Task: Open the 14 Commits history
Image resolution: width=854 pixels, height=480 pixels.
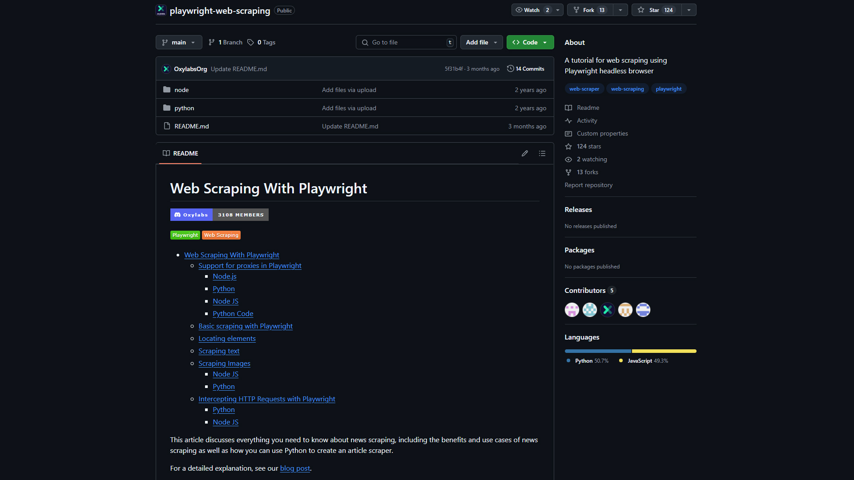Action: tap(526, 69)
